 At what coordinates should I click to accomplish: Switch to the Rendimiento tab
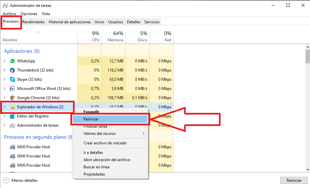coord(34,22)
